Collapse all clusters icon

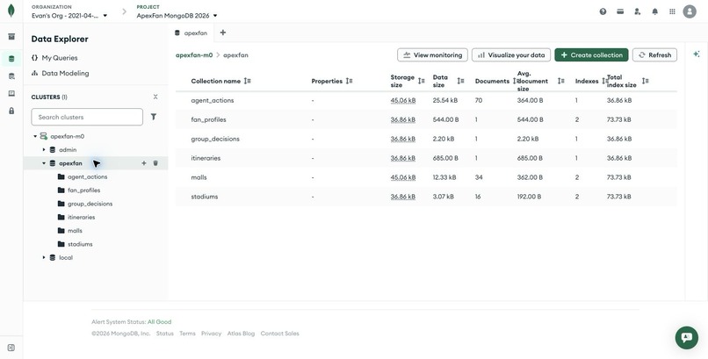(x=155, y=97)
